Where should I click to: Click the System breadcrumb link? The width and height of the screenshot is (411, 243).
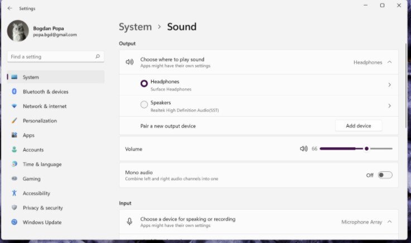click(135, 27)
